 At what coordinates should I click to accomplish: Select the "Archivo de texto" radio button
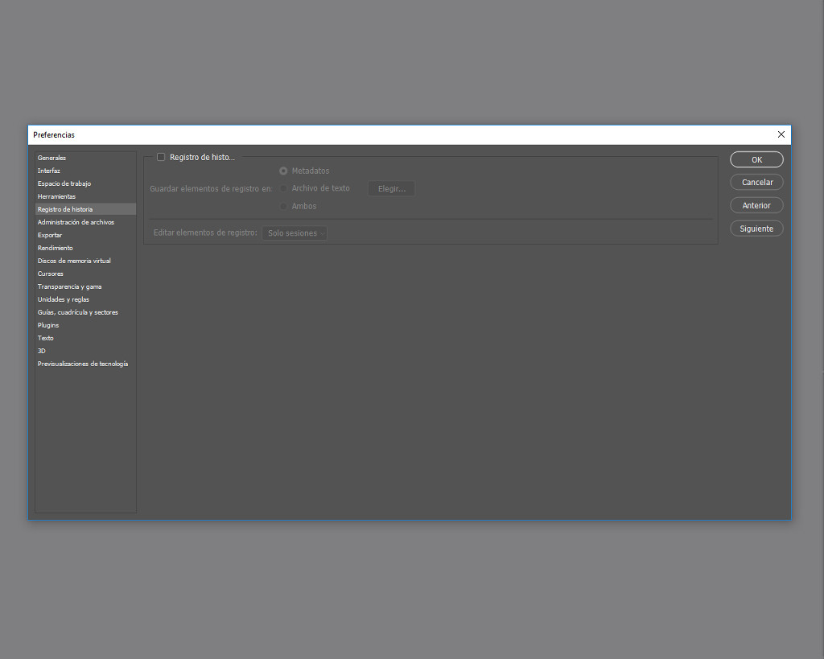tap(283, 188)
